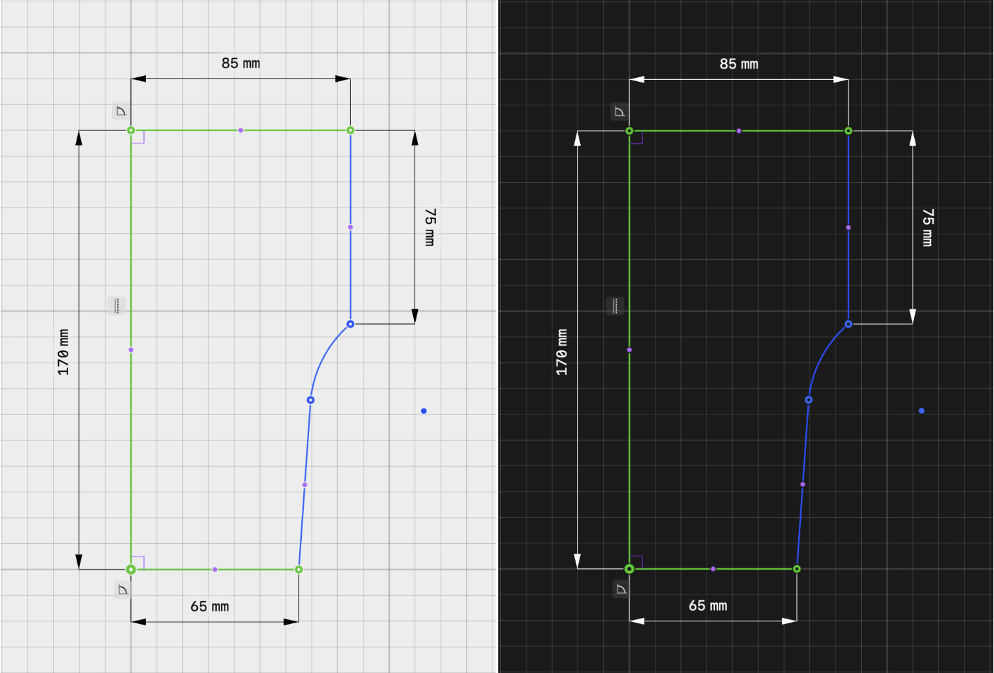This screenshot has height=673, width=994.
Task: Pick the left line's purple midpoint, light sketch
Action: click(x=131, y=350)
